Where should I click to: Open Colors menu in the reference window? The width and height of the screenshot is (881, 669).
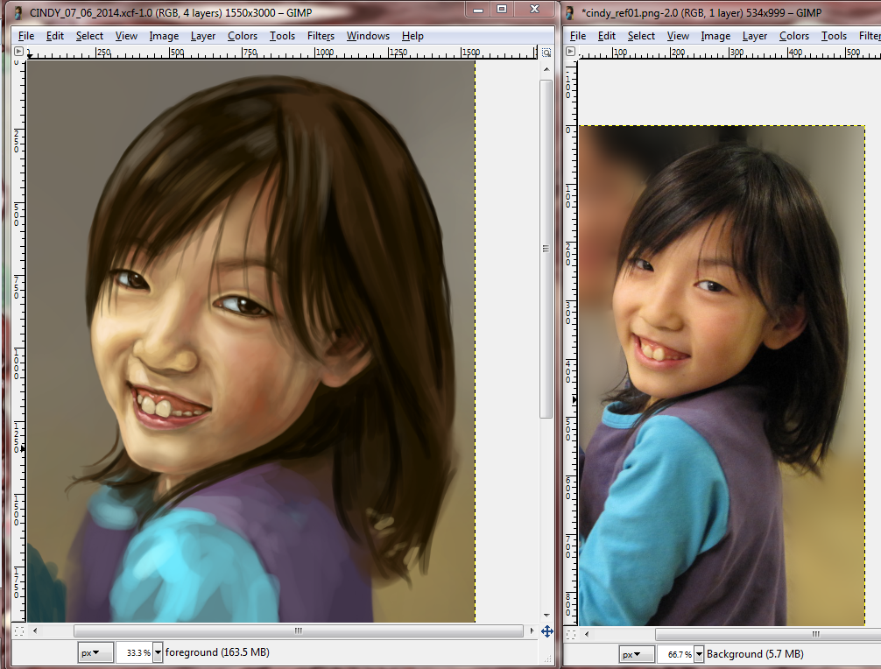click(793, 36)
